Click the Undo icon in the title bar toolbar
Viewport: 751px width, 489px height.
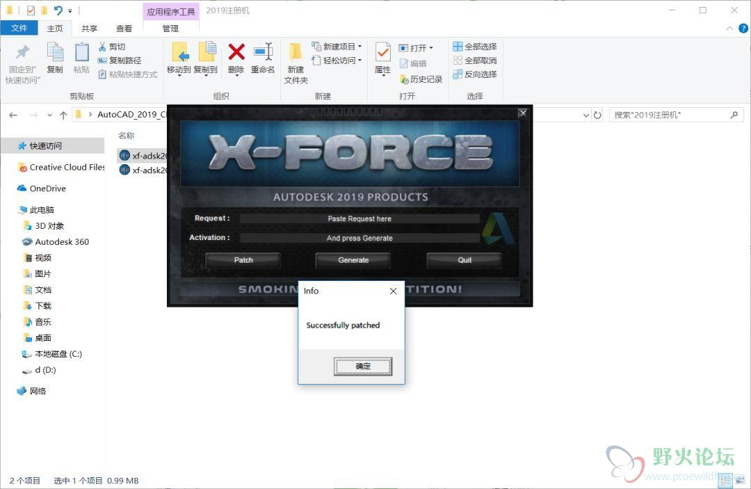[58, 10]
